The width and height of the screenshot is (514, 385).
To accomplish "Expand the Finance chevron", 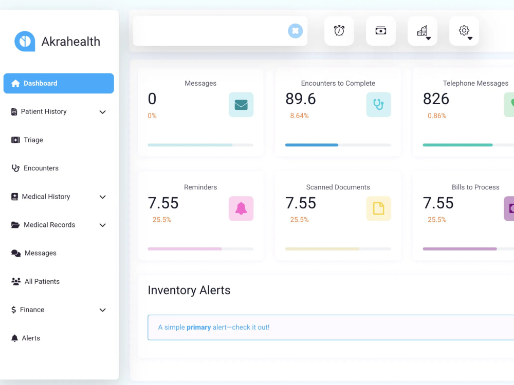I will (103, 310).
